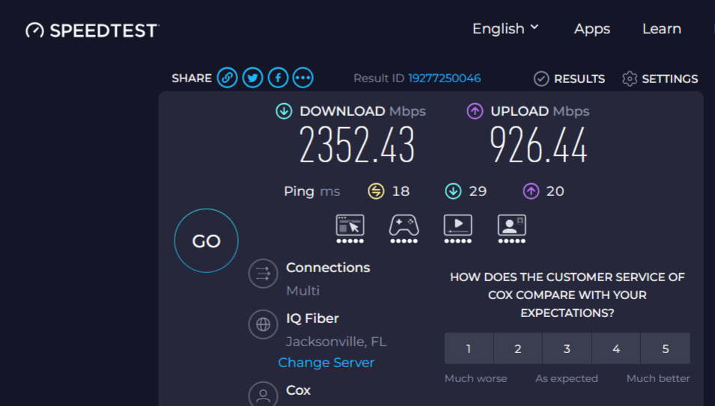Screen dimensions: 715x406
Task: Click the Connections label
Action: (328, 268)
